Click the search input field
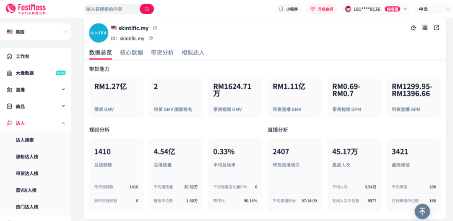453x221 pixels. tap(112, 9)
